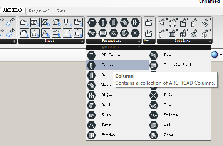The image size is (223, 146).
Task: Open hatched triangle settings icon in Settings panel
Action: pos(195,33)
